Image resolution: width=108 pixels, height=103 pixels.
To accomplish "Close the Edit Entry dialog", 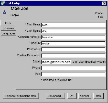I will pyautogui.click(x=104, y=3).
